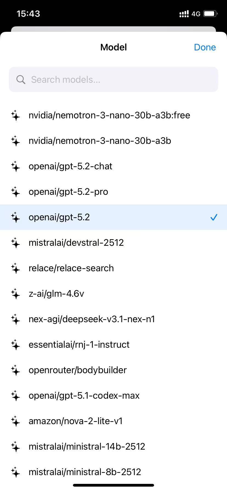Click the sparkle icon beside z-ai/glm-4.6v
Image resolution: width=227 pixels, height=491 pixels.
coord(16,294)
